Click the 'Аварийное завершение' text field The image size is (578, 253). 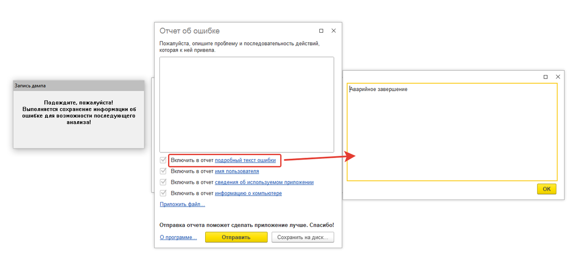tap(452, 132)
